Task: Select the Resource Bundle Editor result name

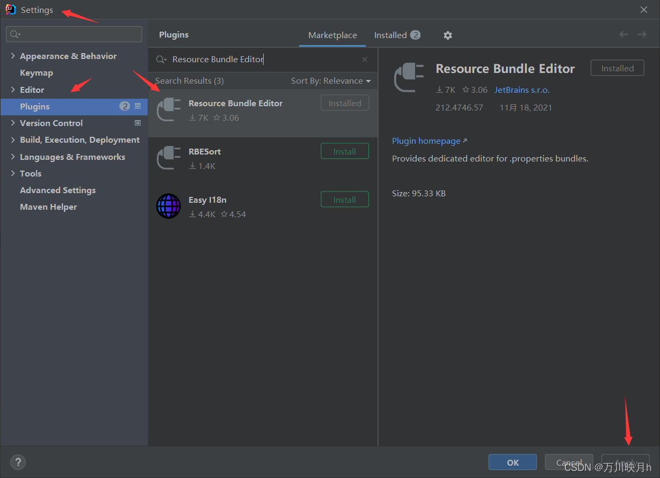Action: point(235,103)
